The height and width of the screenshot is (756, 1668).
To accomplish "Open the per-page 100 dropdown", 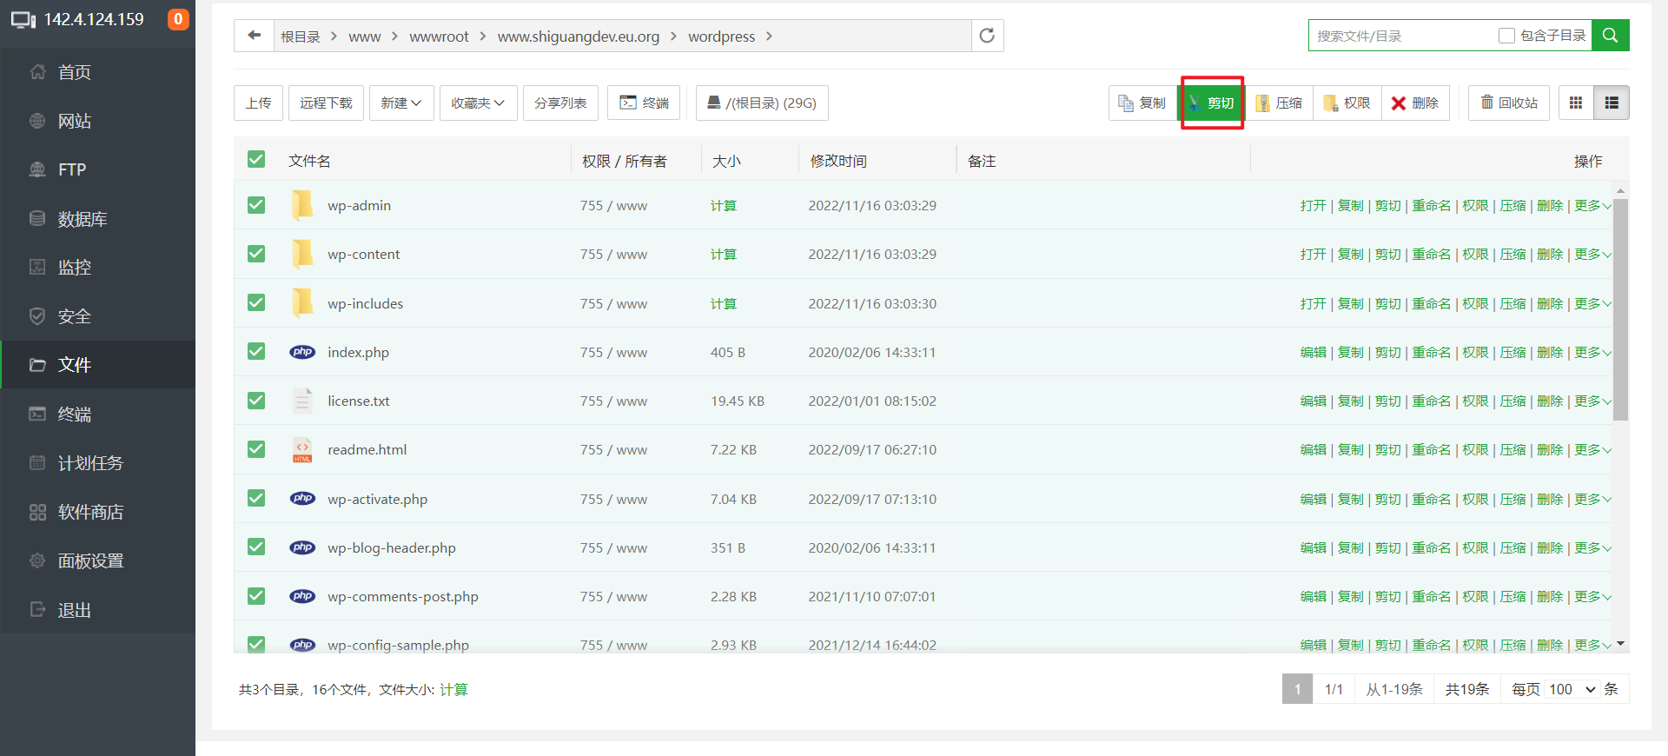I will pos(1572,689).
